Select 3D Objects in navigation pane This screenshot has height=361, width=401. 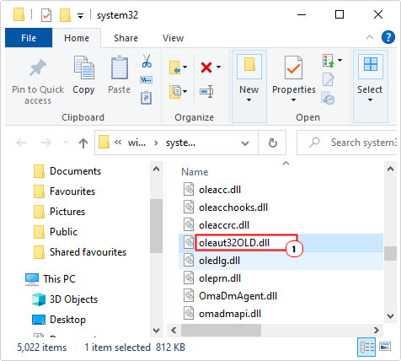[x=73, y=299]
